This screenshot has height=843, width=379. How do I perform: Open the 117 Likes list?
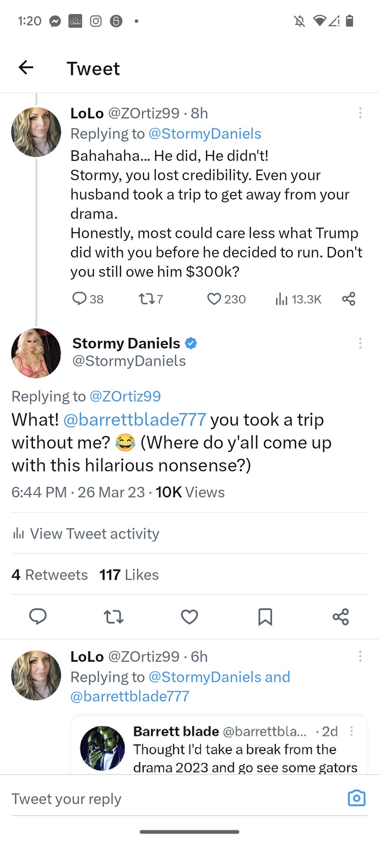point(129,575)
